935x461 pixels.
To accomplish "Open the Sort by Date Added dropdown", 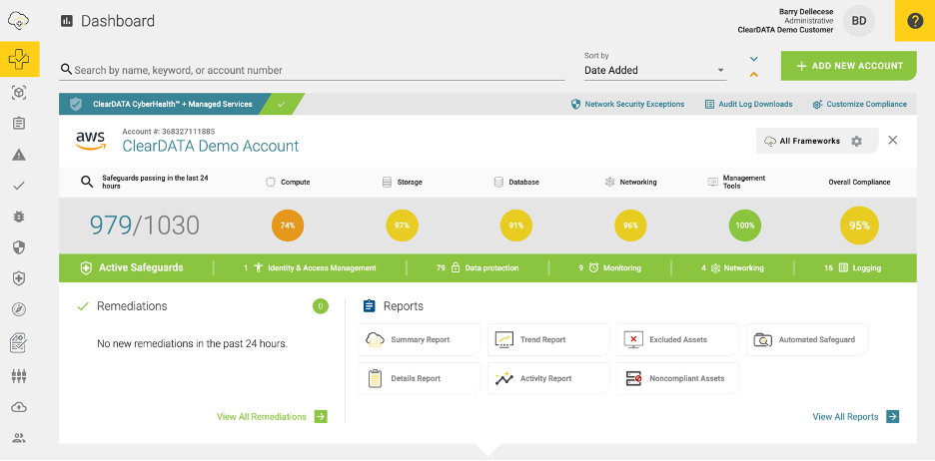I will [x=655, y=70].
